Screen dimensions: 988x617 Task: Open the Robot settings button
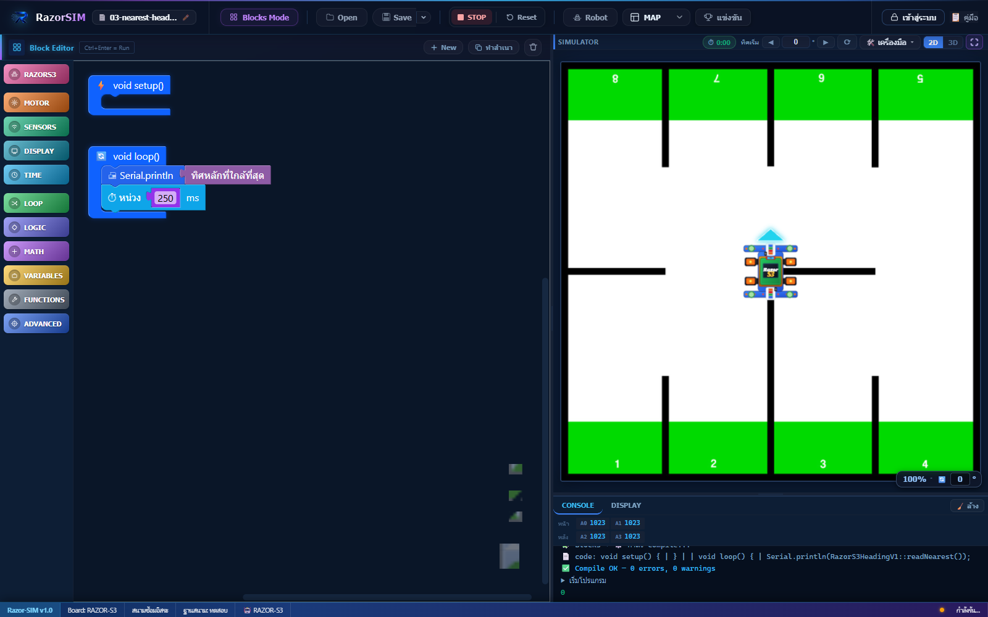click(590, 17)
